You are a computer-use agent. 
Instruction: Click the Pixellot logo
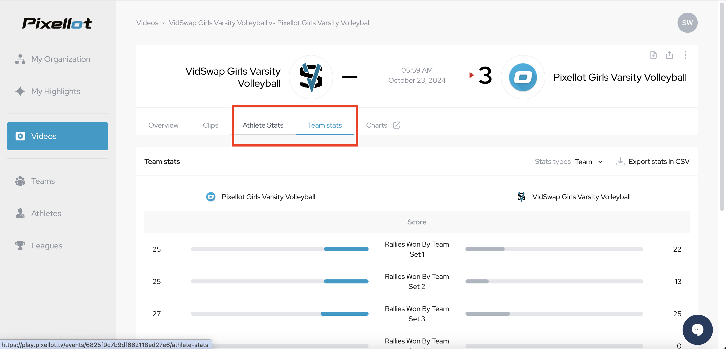pyautogui.click(x=57, y=23)
